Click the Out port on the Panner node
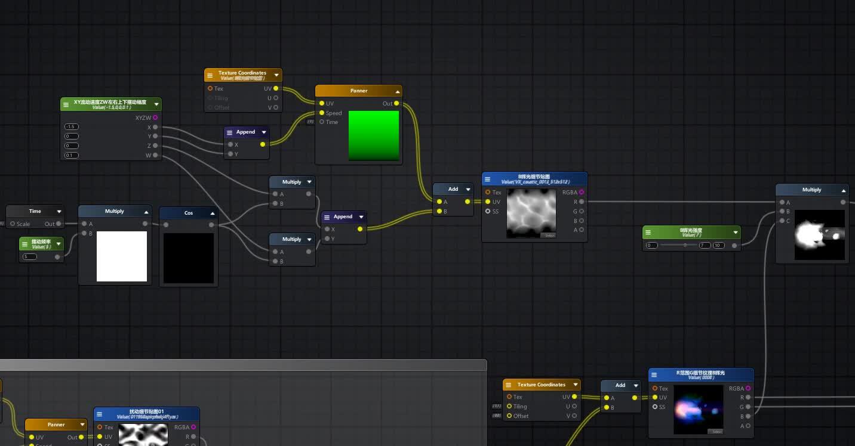Image resolution: width=855 pixels, height=446 pixels. tap(396, 103)
